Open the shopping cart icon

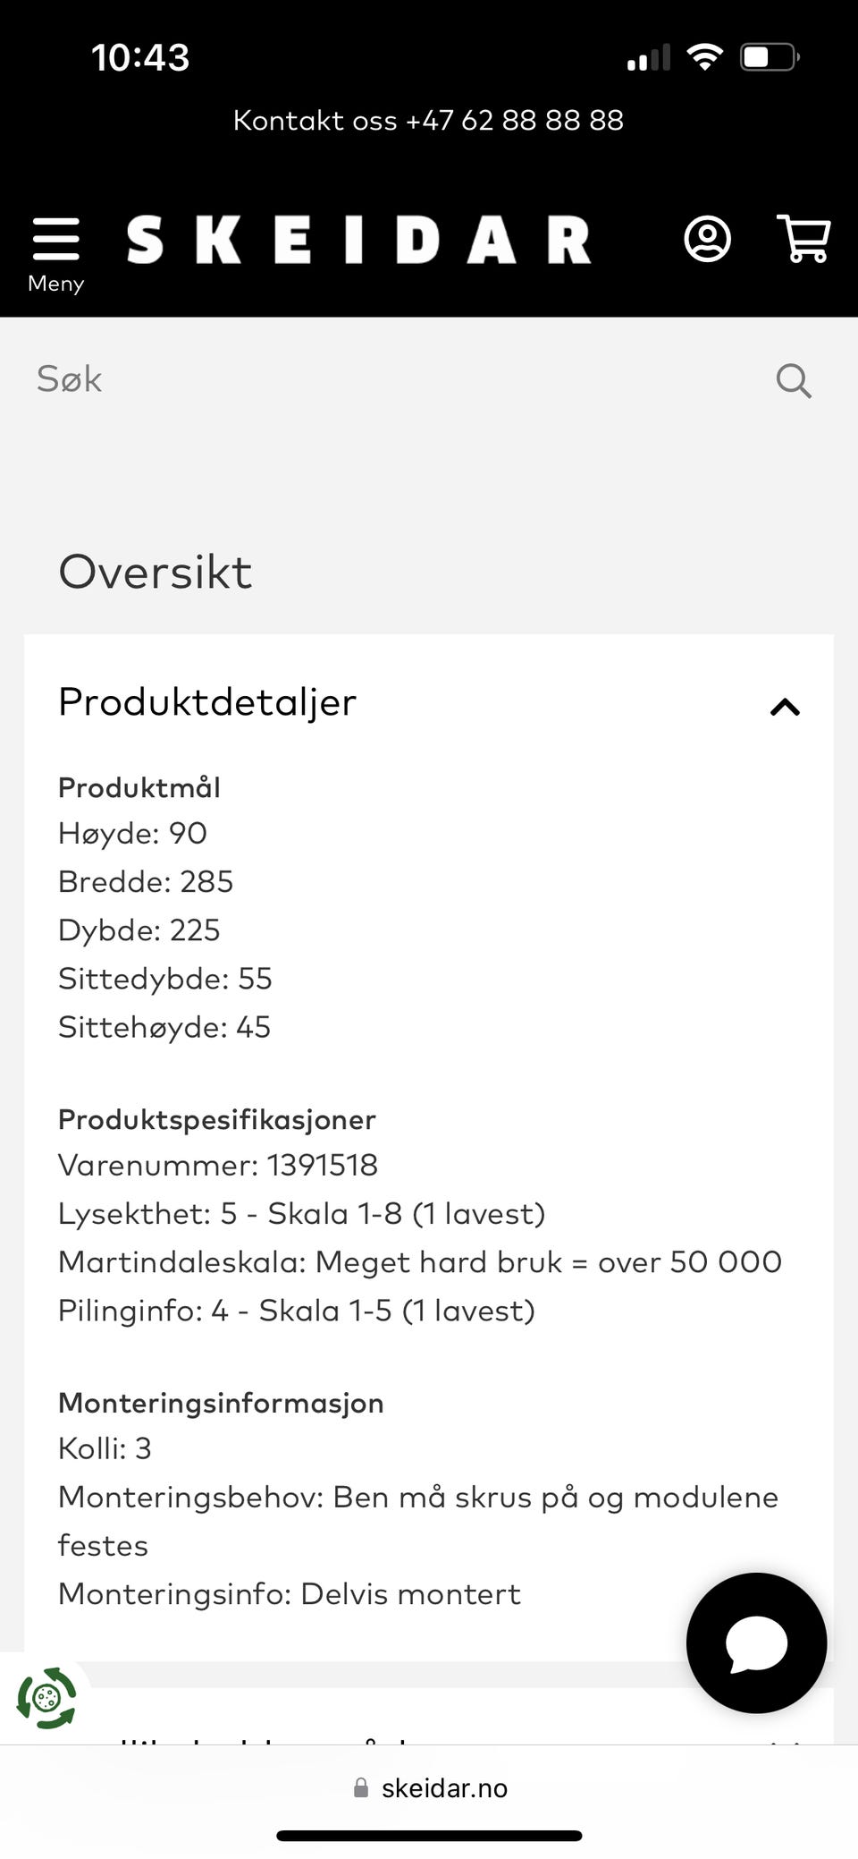click(804, 238)
